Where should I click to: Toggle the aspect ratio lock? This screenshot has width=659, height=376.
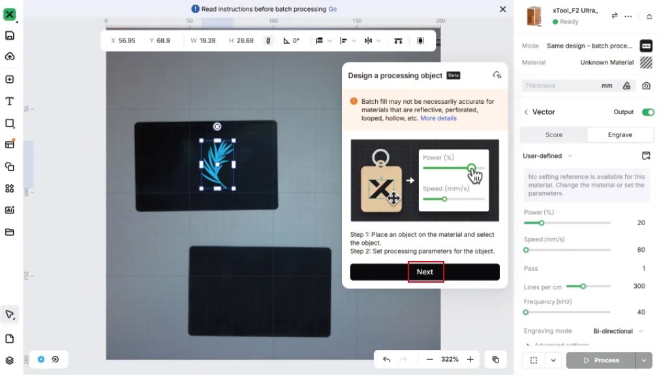tap(268, 40)
